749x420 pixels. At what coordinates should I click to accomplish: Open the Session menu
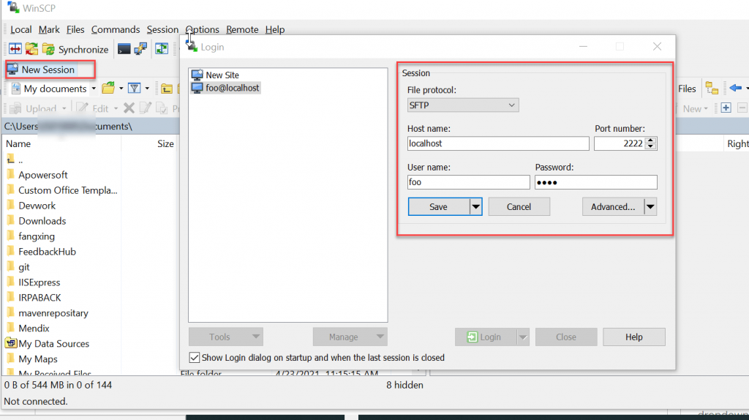click(x=162, y=29)
